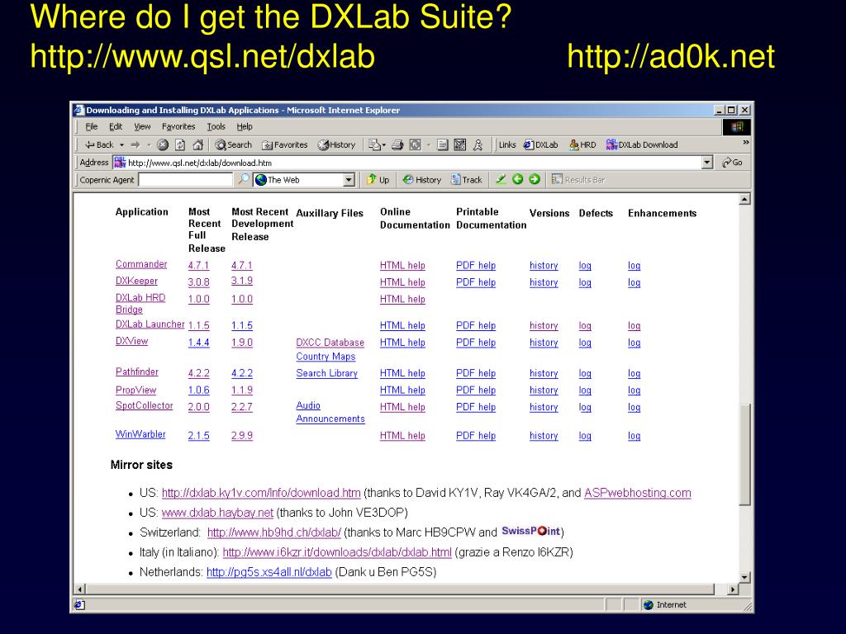Viewport: 846px width, 634px height.
Task: Refresh the page with the Refresh icon
Action: (x=180, y=144)
